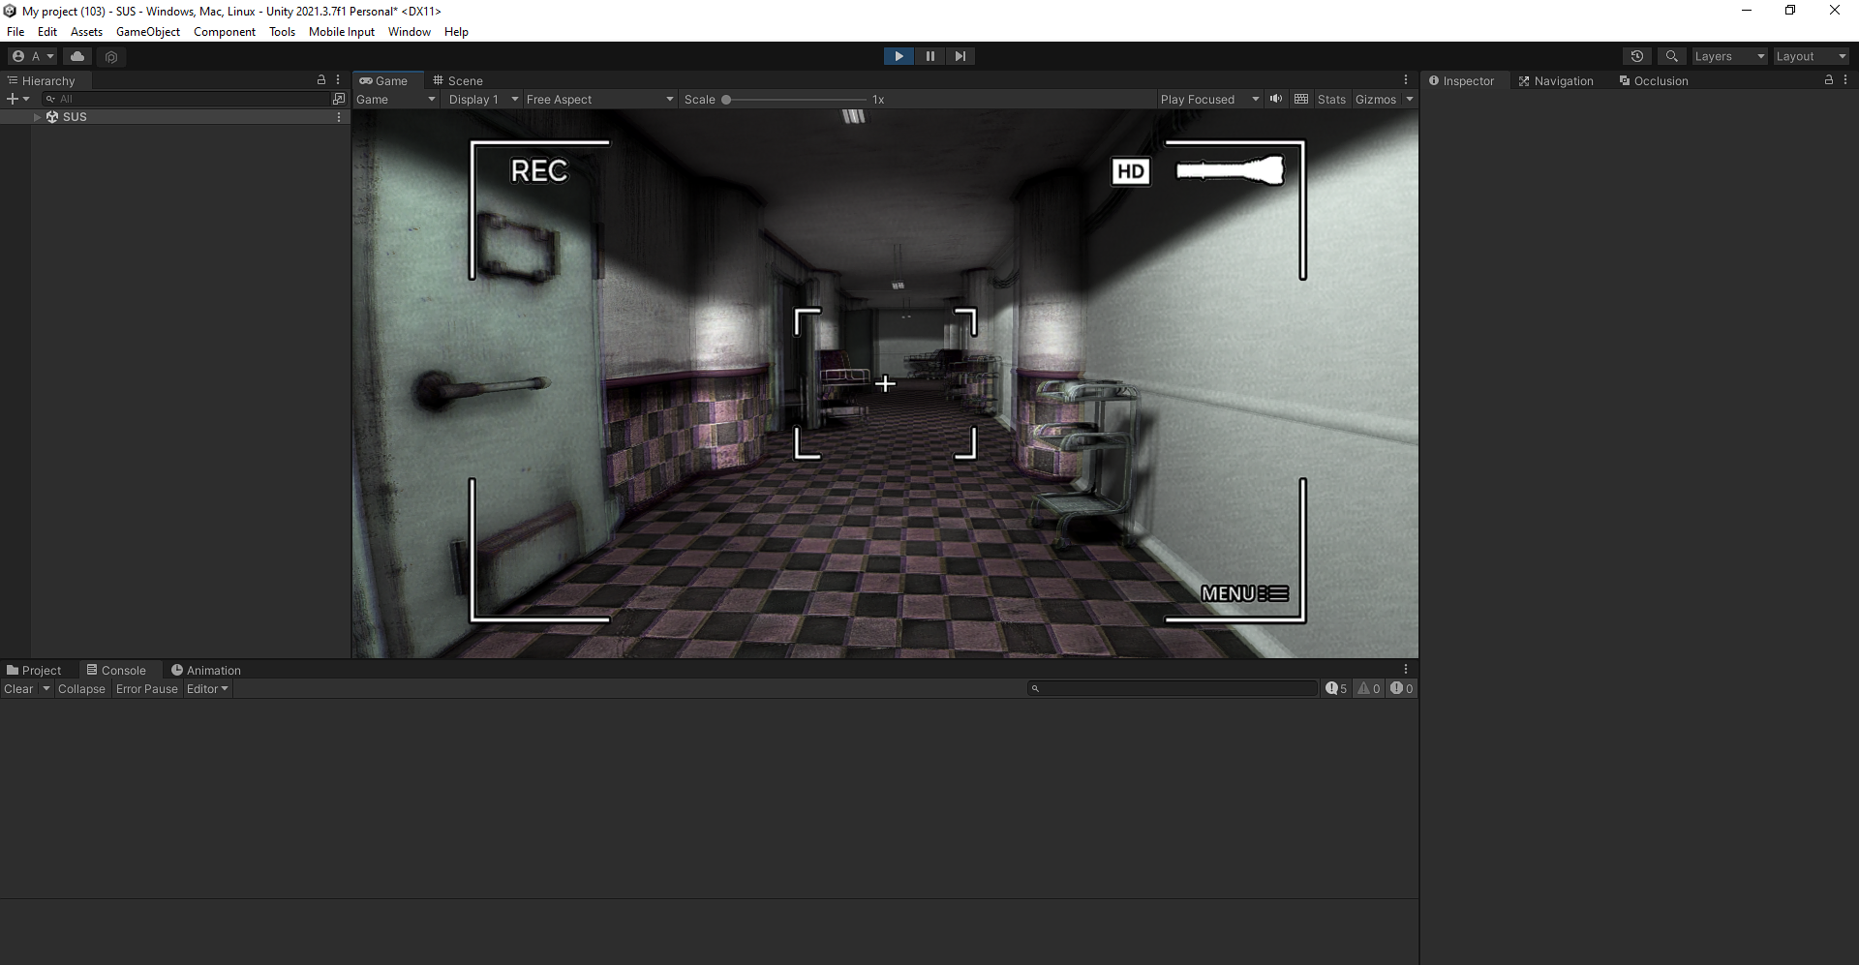The image size is (1859, 965).
Task: Toggle the error message count filter
Action: [x=1401, y=689]
